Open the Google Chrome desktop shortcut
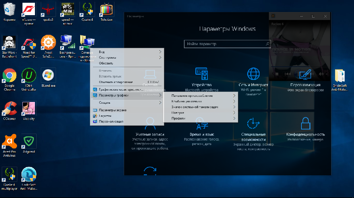Screen dimensions: 354x198 [x=9, y=76]
